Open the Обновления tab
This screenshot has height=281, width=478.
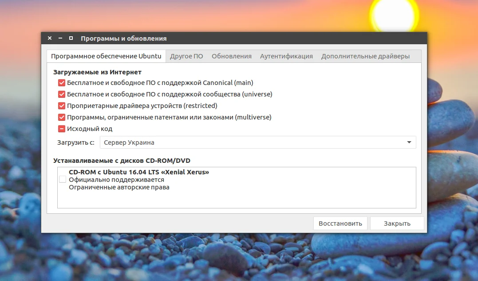click(x=232, y=56)
